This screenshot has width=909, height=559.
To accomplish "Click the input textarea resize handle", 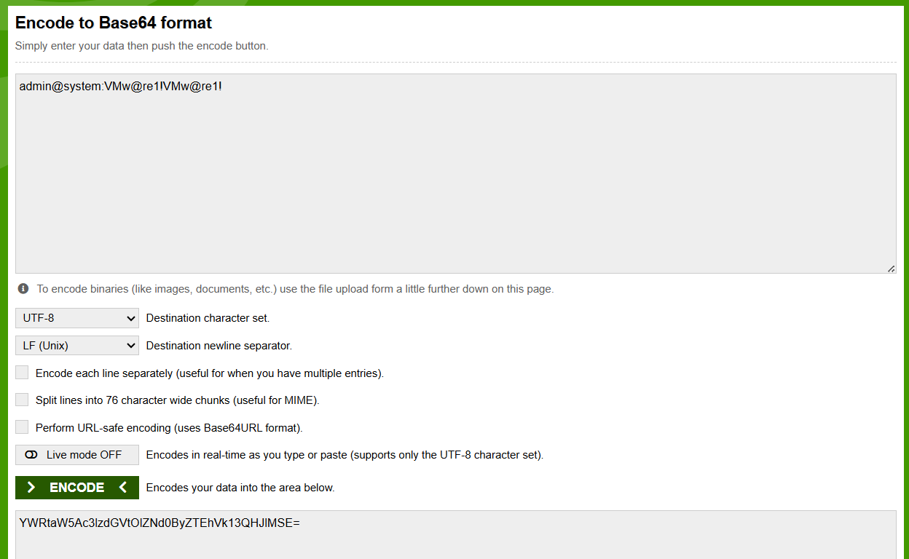I will [891, 269].
